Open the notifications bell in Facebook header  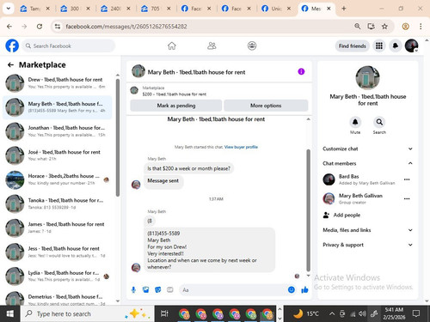point(396,46)
